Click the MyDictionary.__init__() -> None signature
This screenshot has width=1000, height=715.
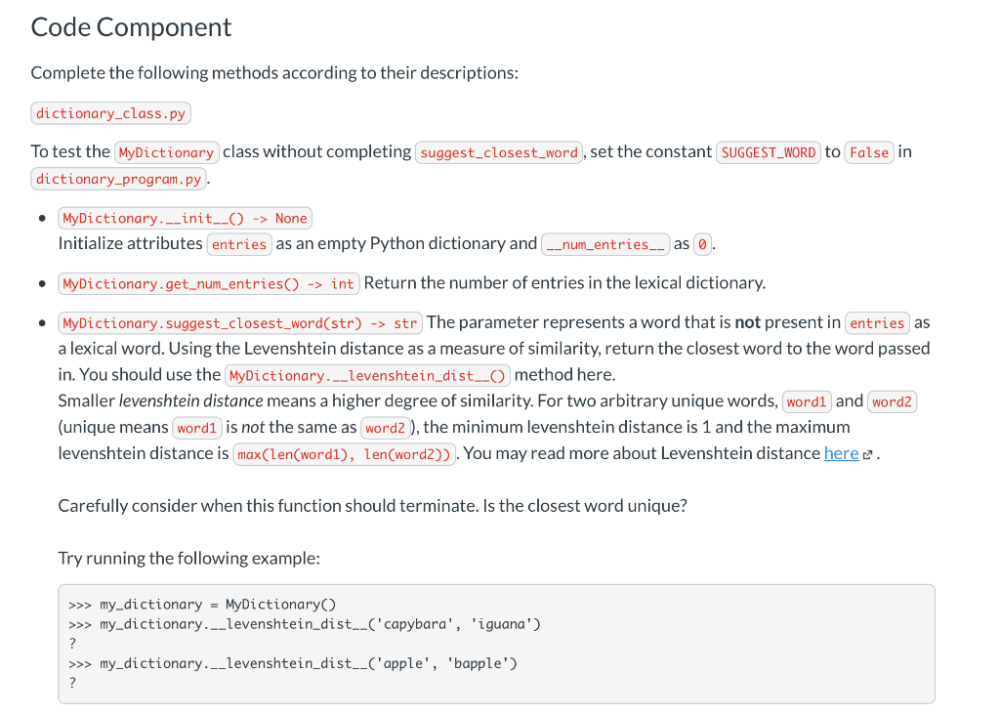tap(185, 218)
